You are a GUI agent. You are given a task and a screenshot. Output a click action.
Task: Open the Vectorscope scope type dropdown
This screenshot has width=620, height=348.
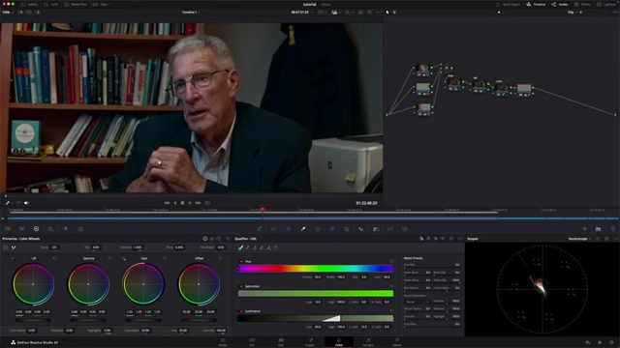pos(579,239)
